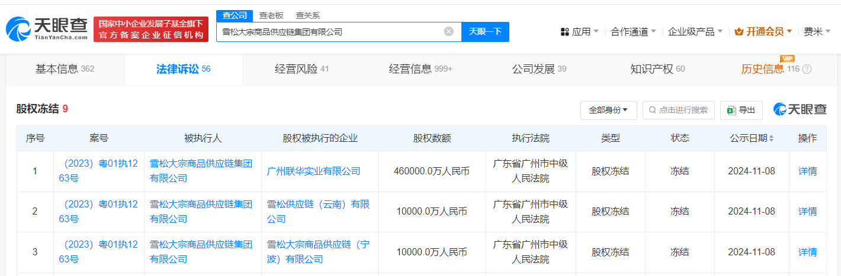Viewport: 841px width, 276px height.
Task: Open the 法律诉讼 tab
Action: pyautogui.click(x=183, y=69)
